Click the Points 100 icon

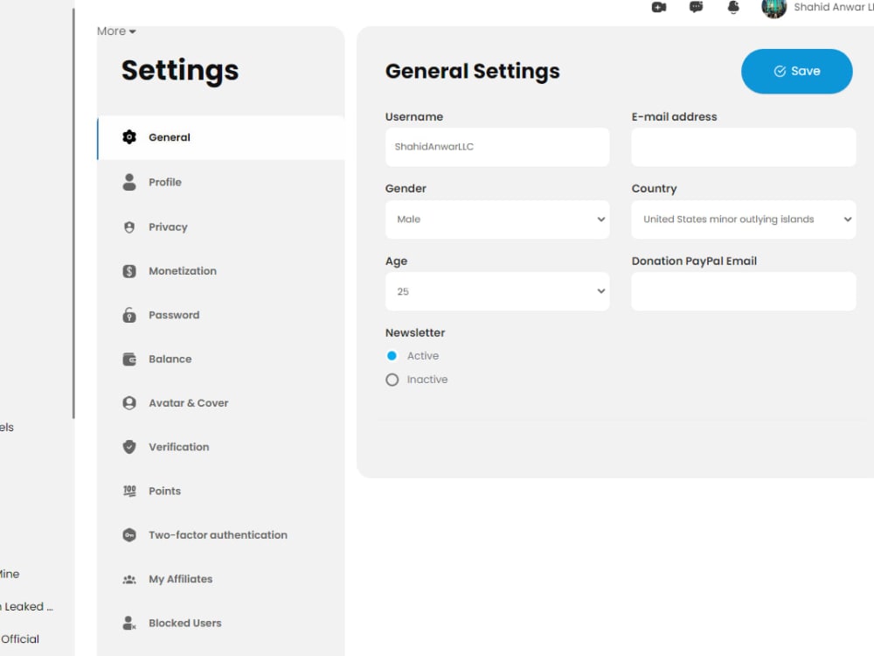[x=129, y=491]
